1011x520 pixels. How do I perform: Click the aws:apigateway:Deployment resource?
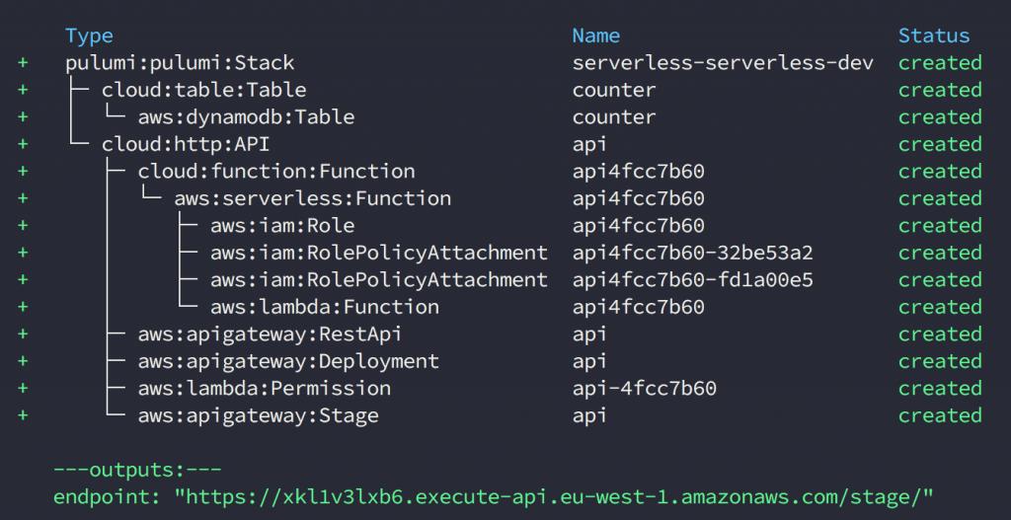[288, 361]
